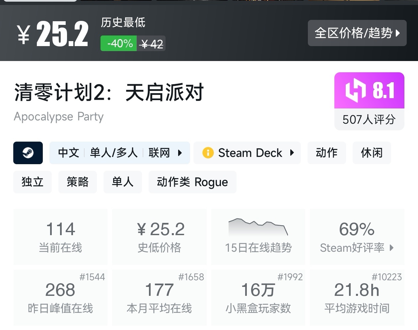Tap the game title 清零计划2：天启派对
Image resolution: width=418 pixels, height=330 pixels.
(x=109, y=92)
